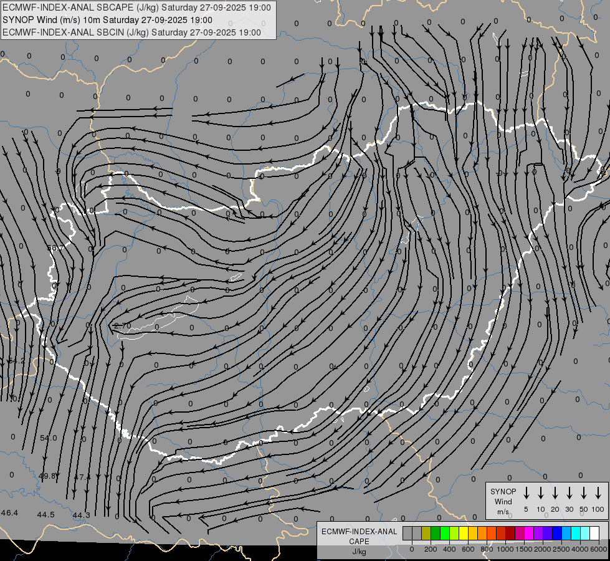The width and height of the screenshot is (610, 561).
Task: Click the 47.4 value on the map
Action: tap(82, 476)
